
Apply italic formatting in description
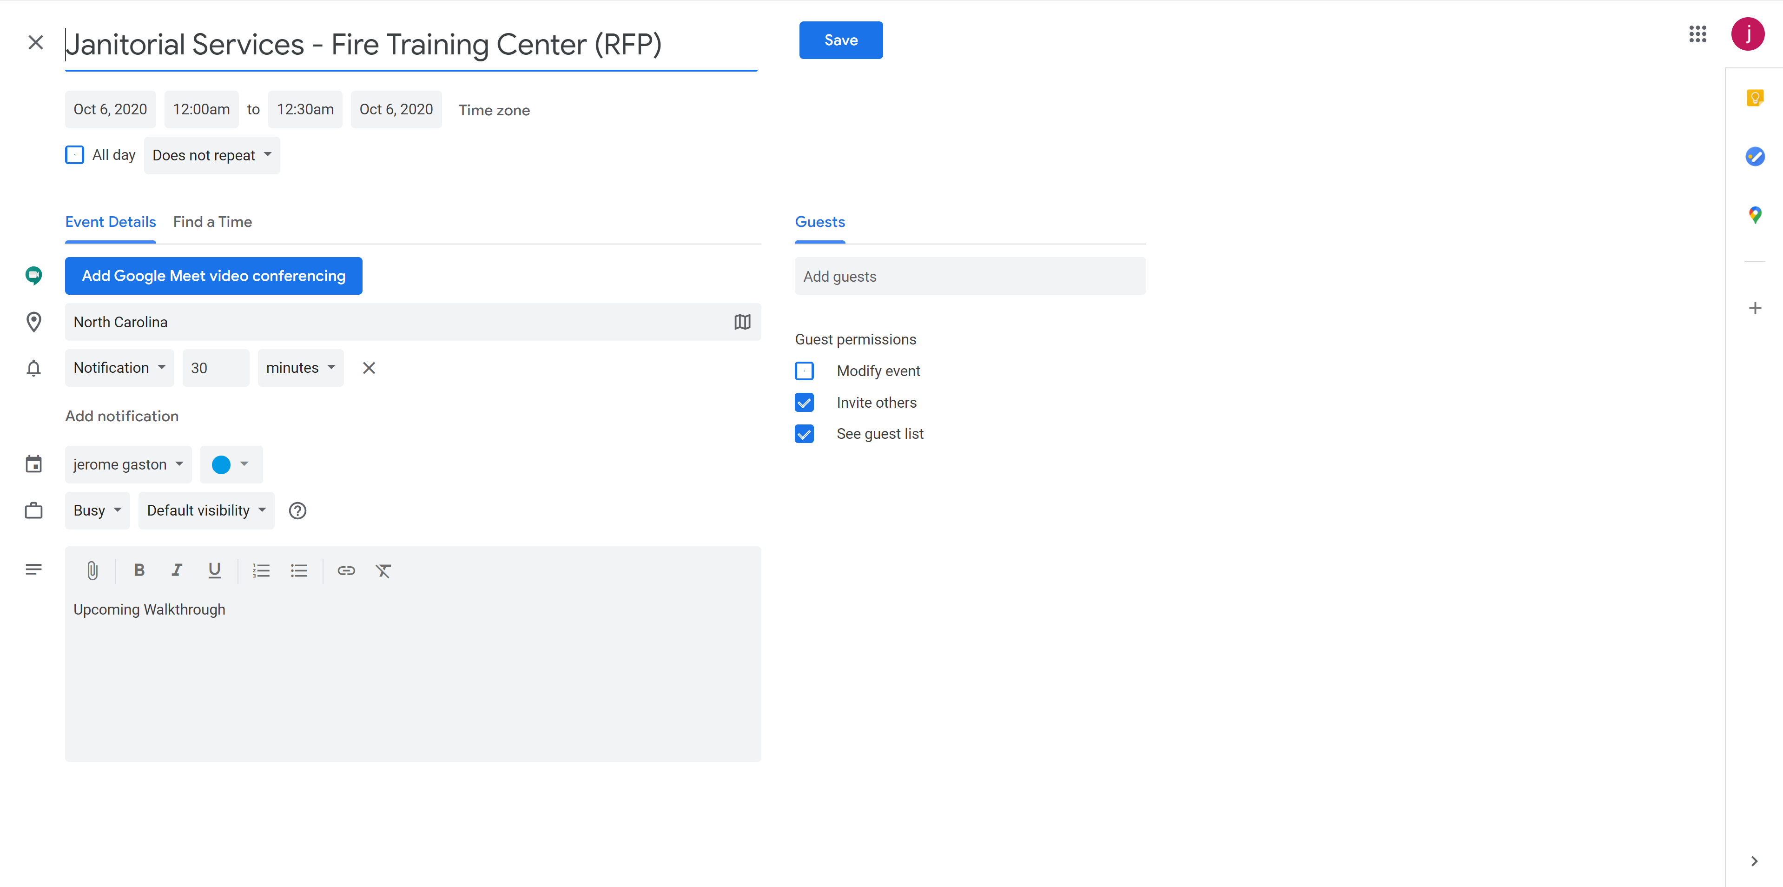[x=177, y=570]
